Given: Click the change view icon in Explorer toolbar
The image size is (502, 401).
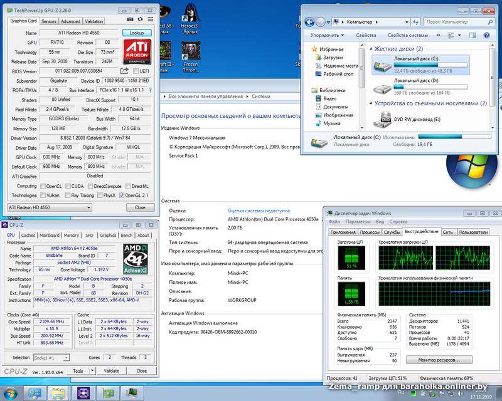Looking at the screenshot, I should point(451,35).
